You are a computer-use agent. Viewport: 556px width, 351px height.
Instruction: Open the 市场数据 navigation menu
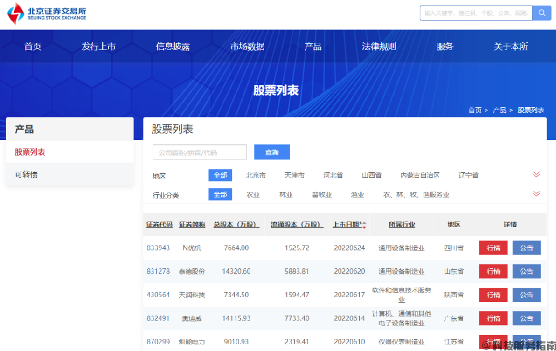point(247,47)
